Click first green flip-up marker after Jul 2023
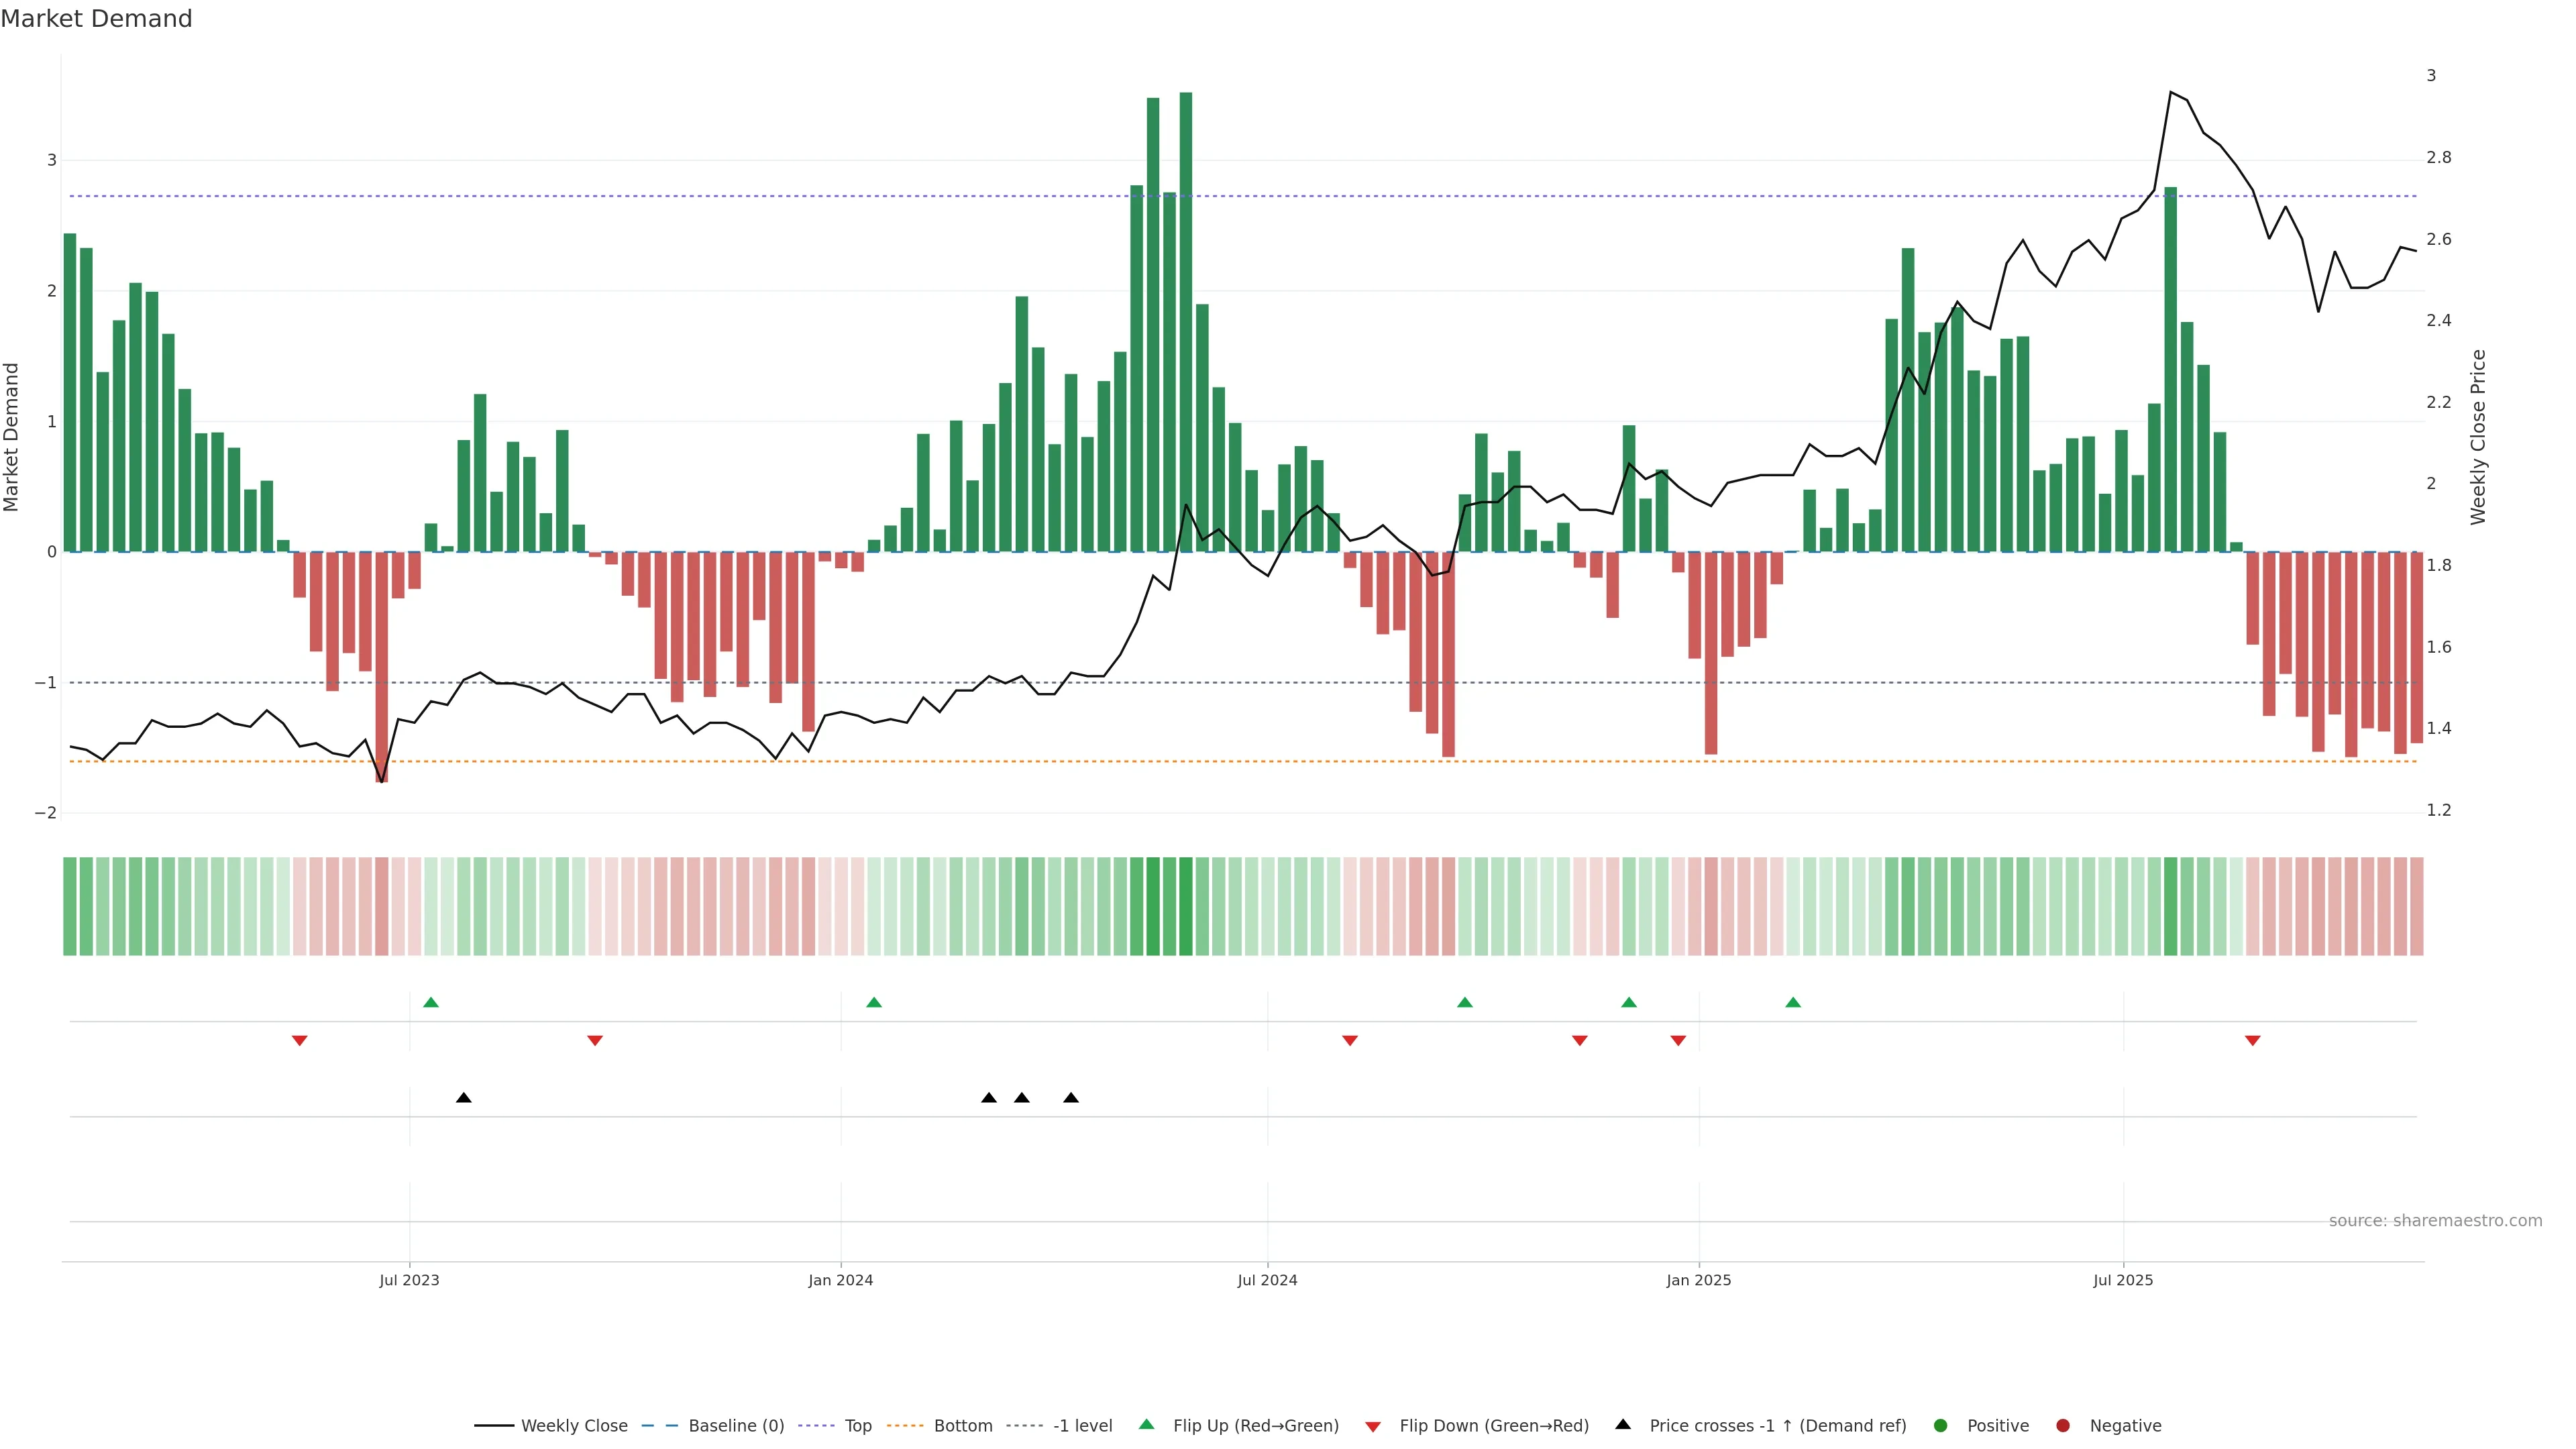Image resolution: width=2576 pixels, height=1449 pixels. (431, 1003)
